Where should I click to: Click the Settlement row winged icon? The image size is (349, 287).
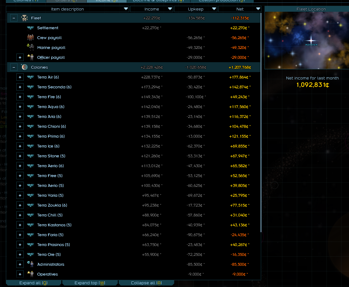click(31, 28)
